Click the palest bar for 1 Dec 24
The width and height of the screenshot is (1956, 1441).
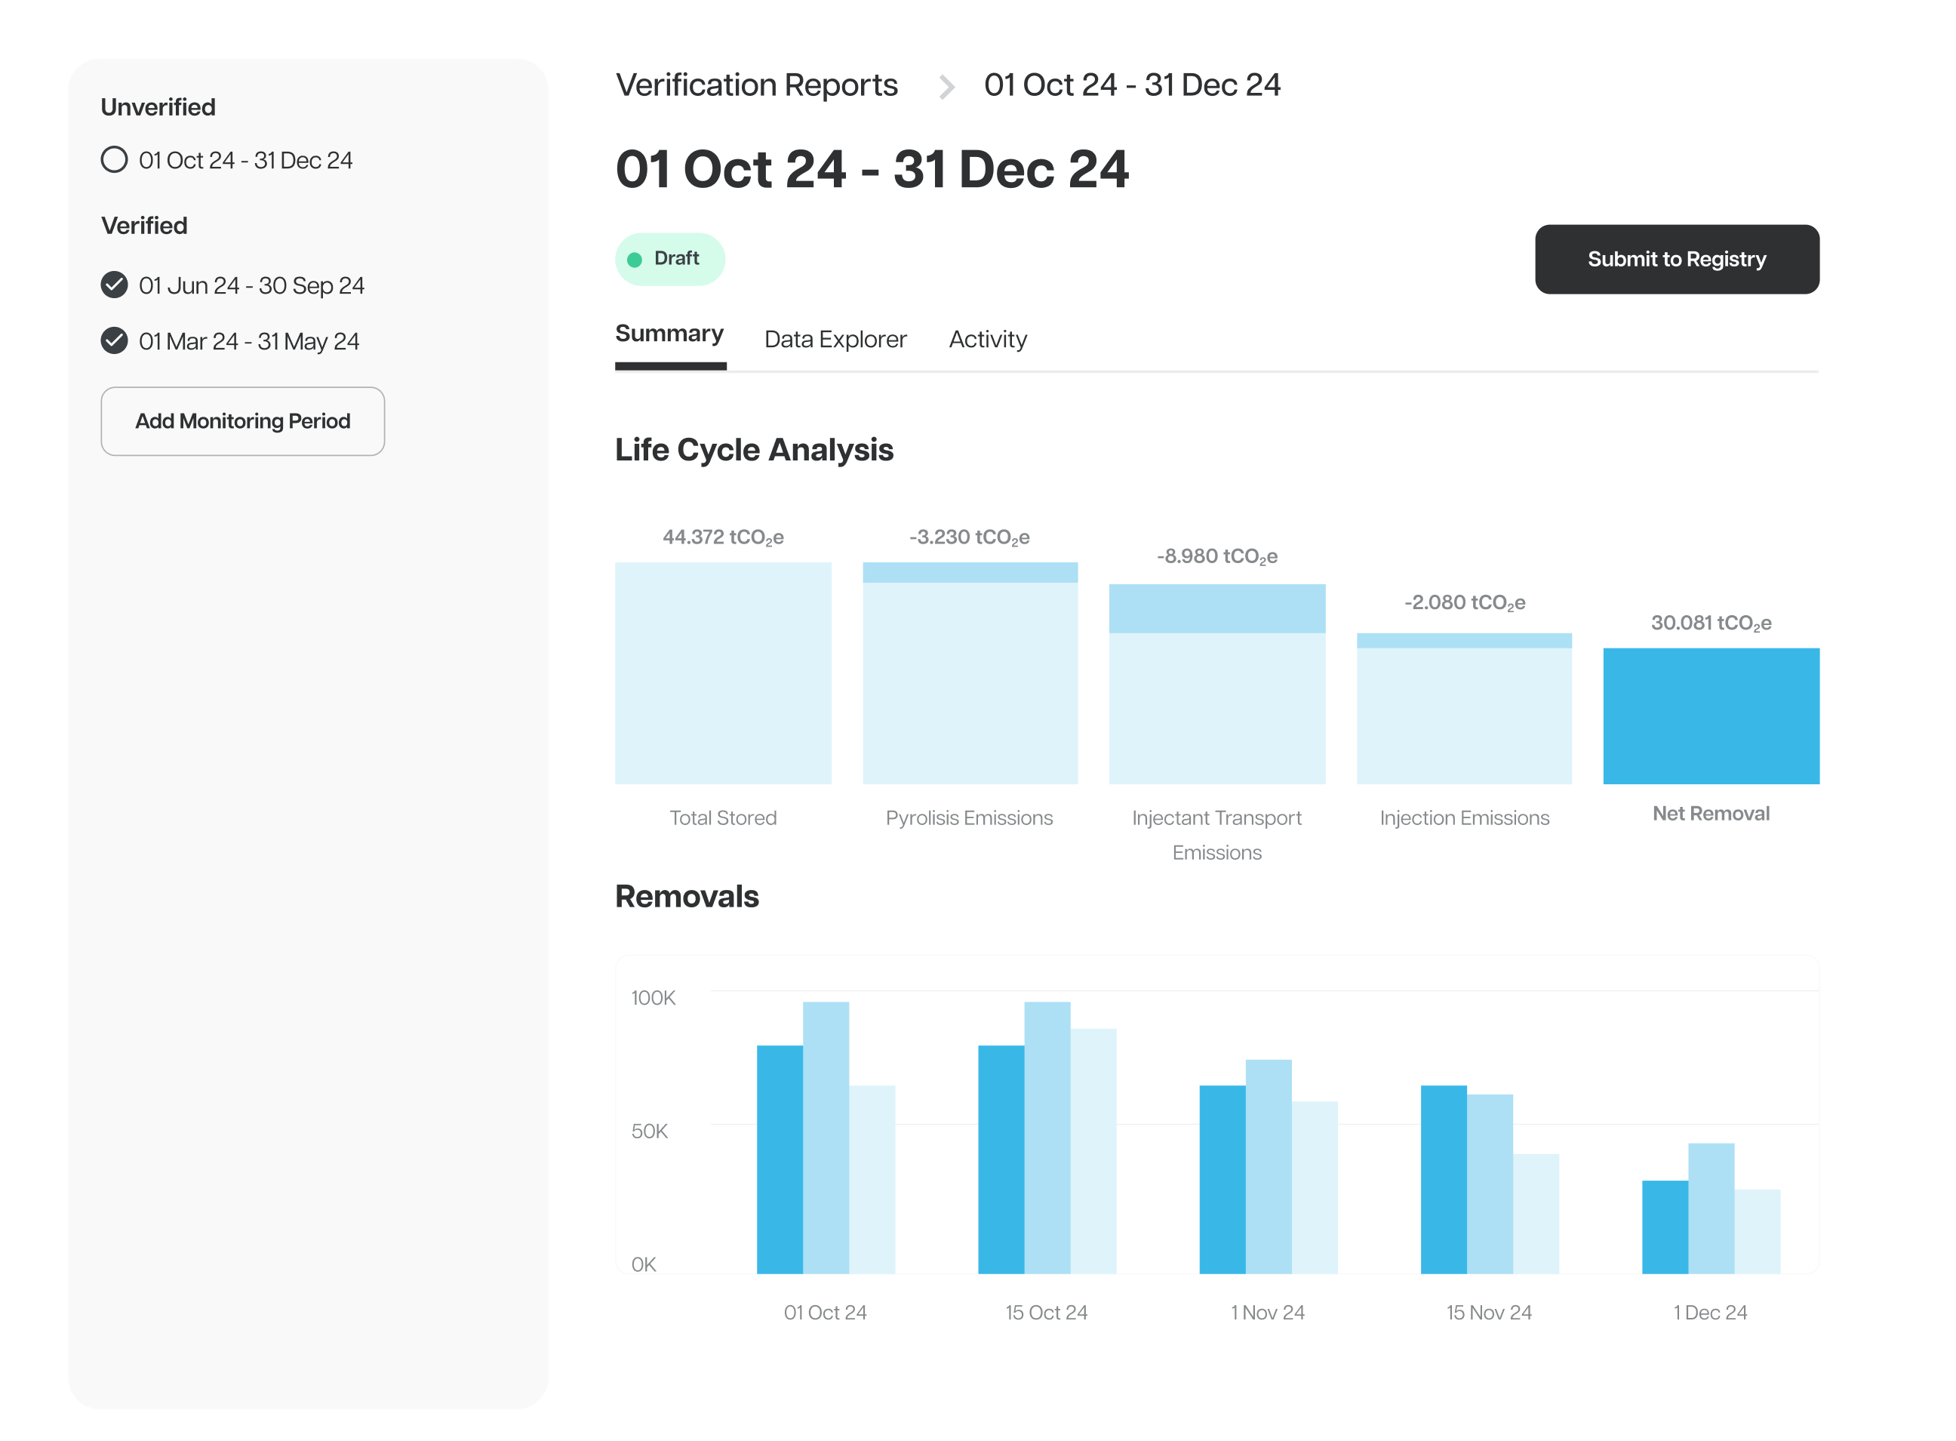[1758, 1232]
